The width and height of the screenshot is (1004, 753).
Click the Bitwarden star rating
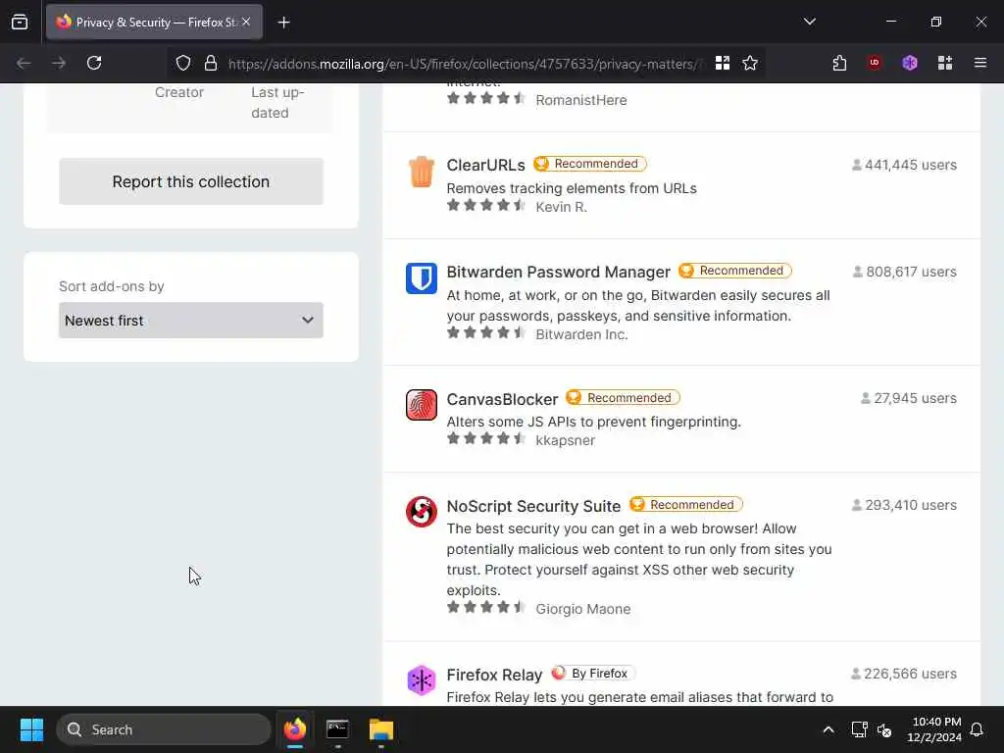[x=486, y=333]
